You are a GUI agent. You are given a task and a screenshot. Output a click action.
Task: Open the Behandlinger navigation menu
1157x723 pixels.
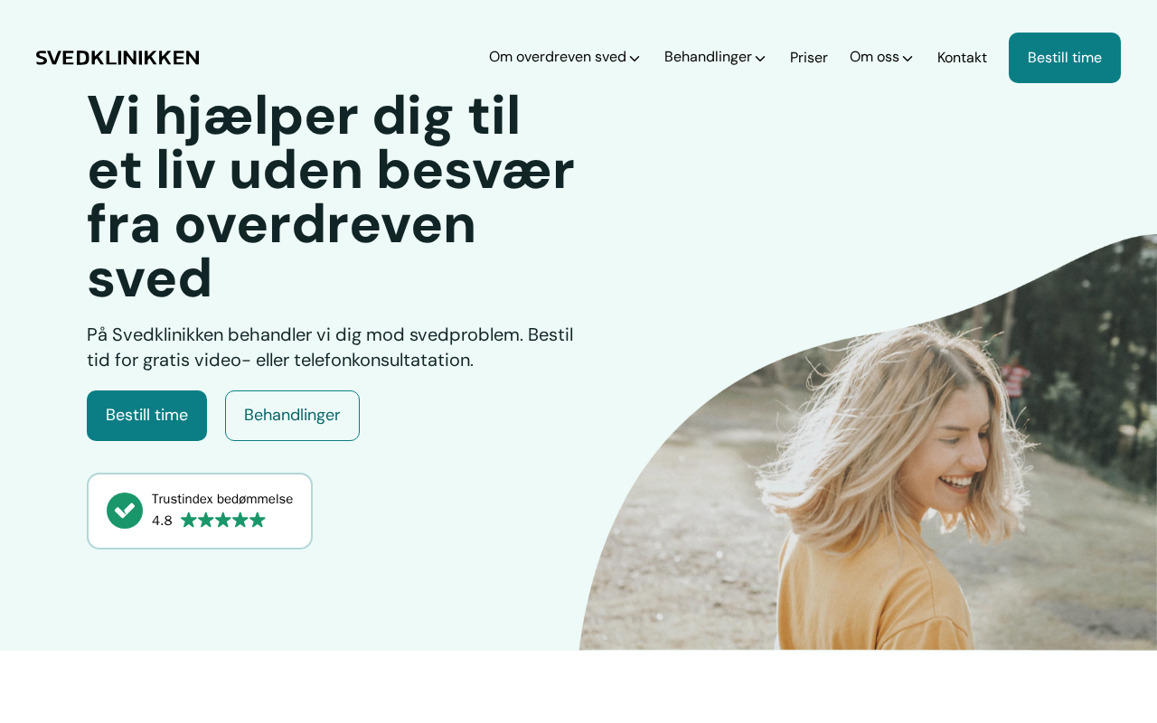coord(708,57)
